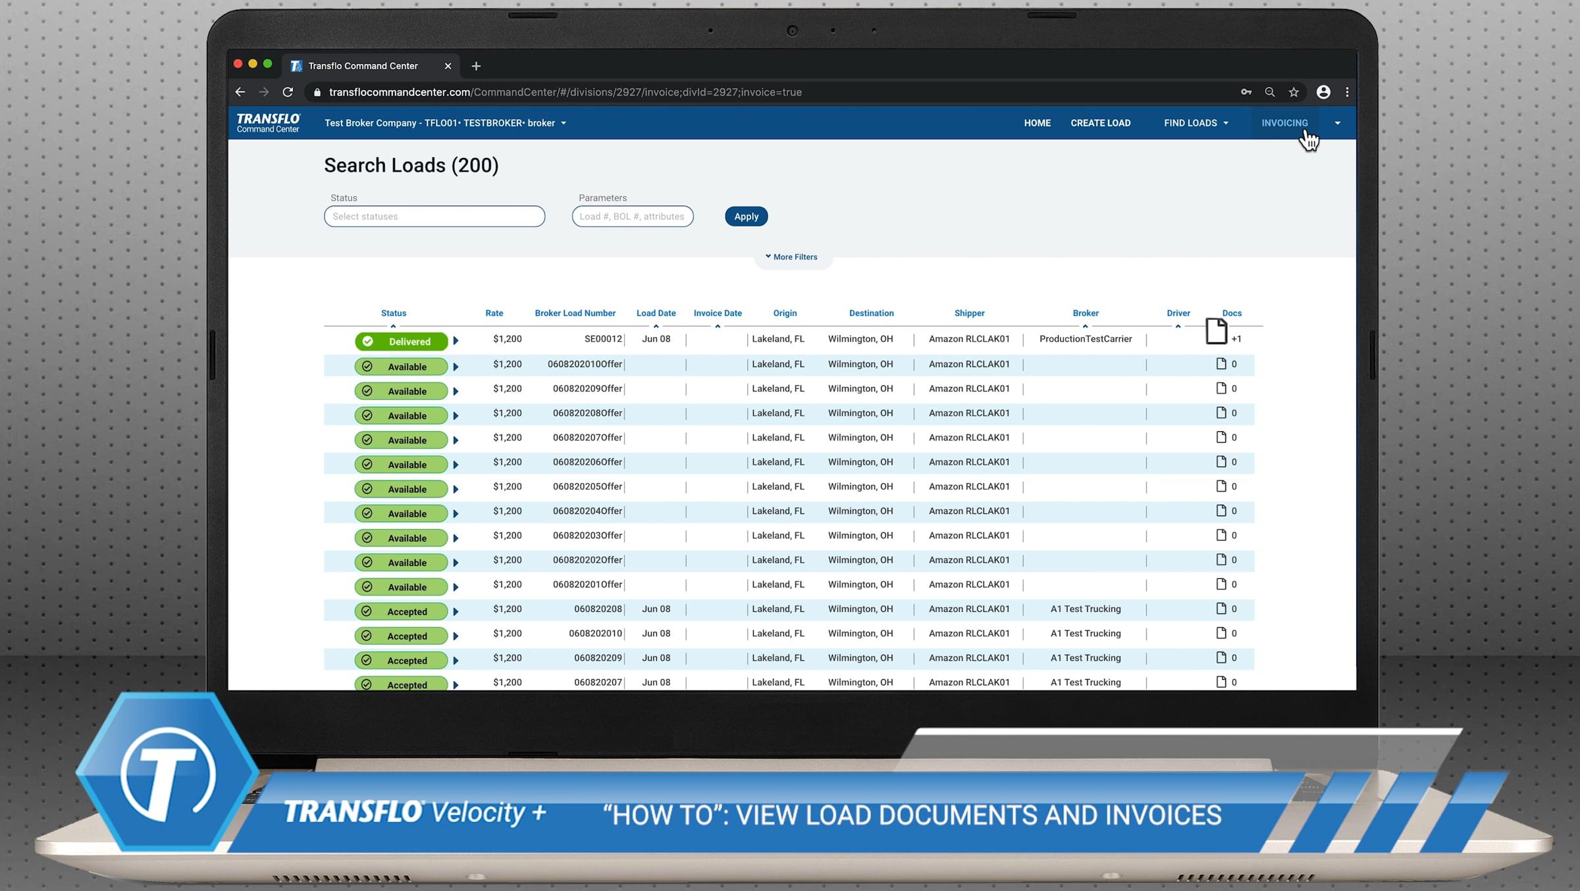Click the docs icon for load 06082020100ffer
Viewport: 1580px width, 891px height.
coord(1221,364)
